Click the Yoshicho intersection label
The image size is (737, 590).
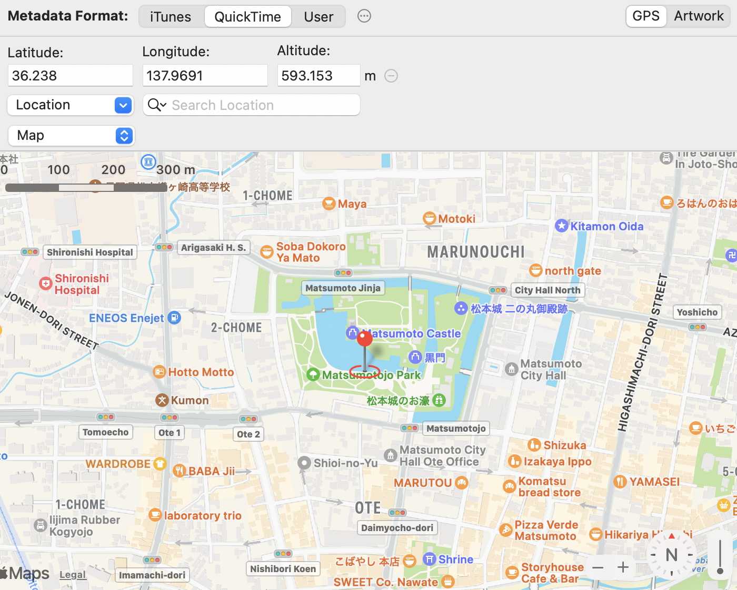click(x=697, y=312)
